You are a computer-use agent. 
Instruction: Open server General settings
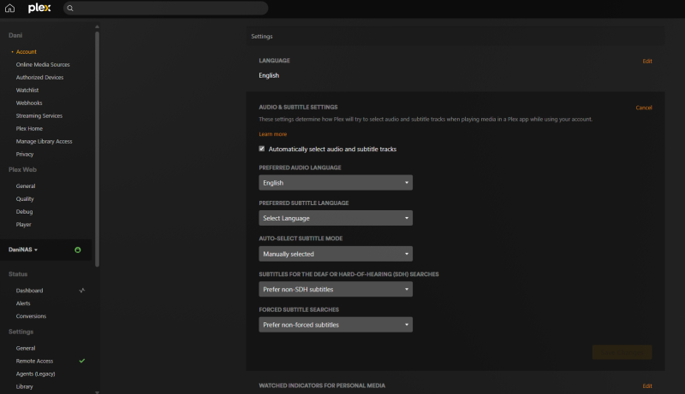(26, 348)
